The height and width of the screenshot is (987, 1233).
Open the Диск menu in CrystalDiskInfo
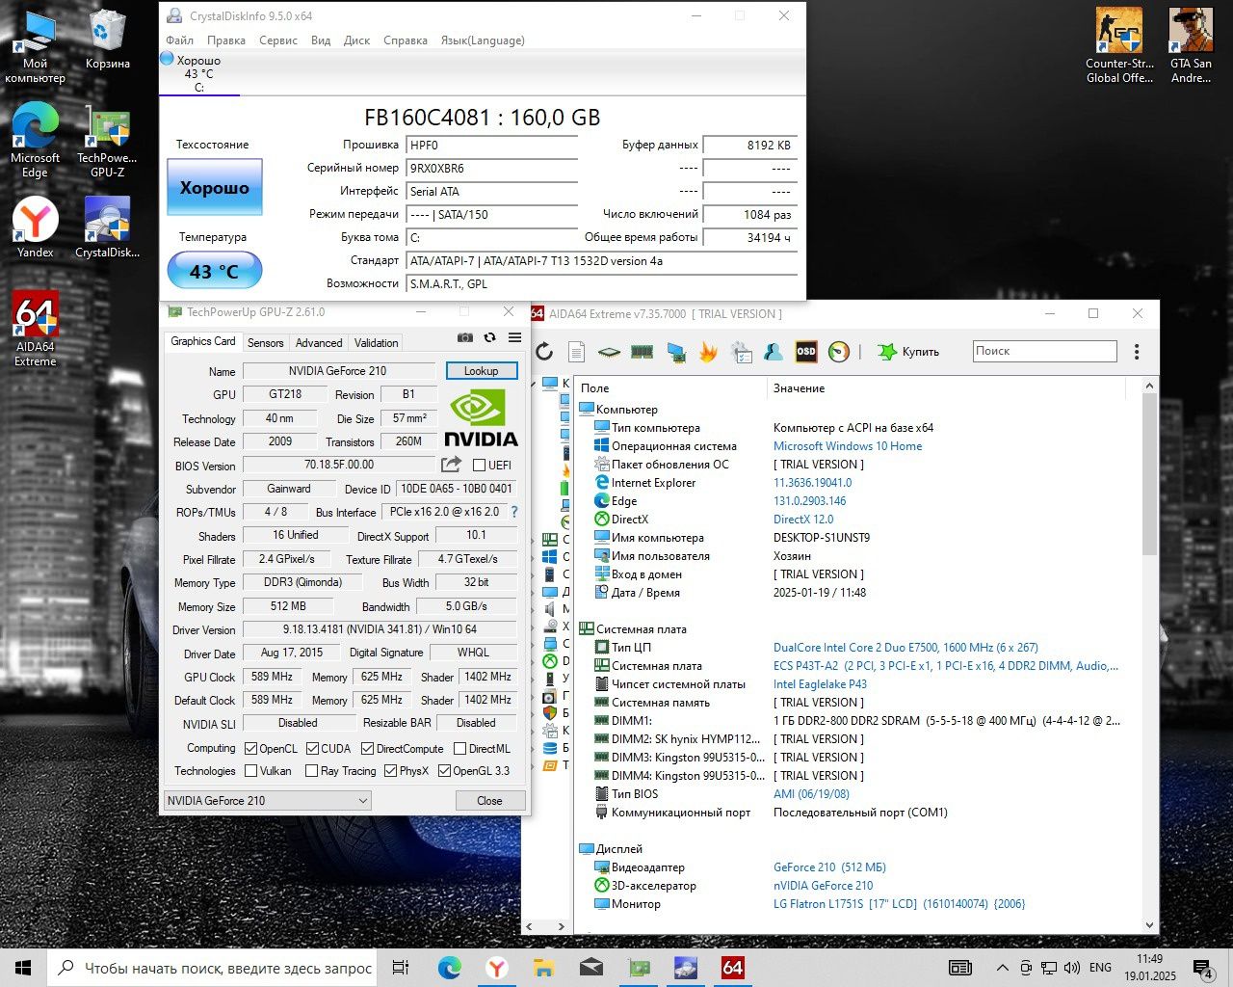[x=356, y=40]
